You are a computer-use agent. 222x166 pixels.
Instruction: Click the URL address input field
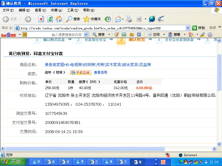coord(103,28)
